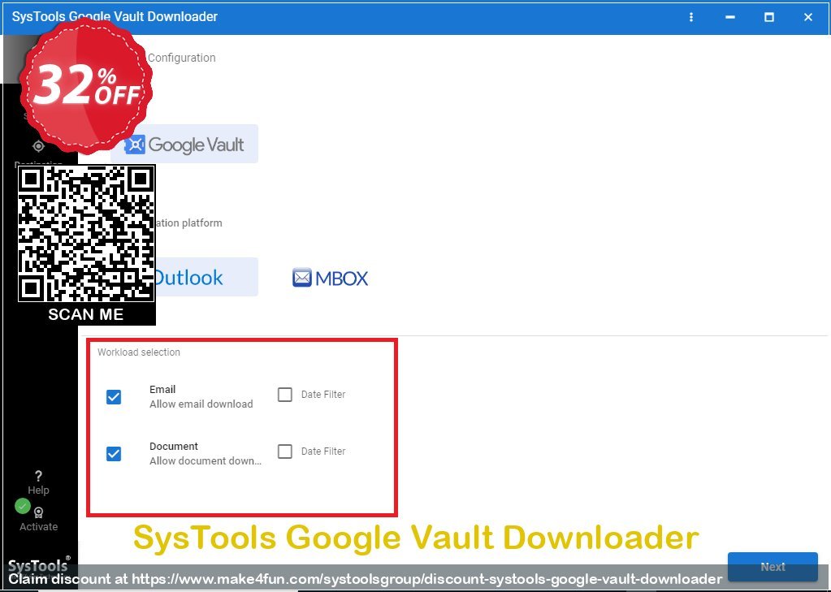This screenshot has width=831, height=592.
Task: Click the green activation status checkmark
Action: click(x=22, y=506)
